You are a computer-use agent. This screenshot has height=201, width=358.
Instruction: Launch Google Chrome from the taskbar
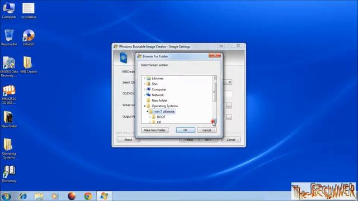(x=88, y=196)
